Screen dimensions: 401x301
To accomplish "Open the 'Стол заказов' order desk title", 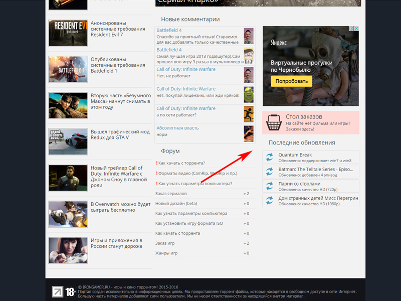I will tap(304, 117).
